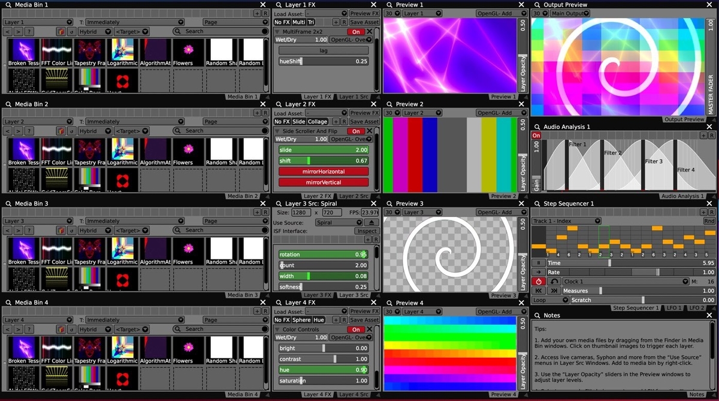Image resolution: width=719 pixels, height=401 pixels.
Task: Open the Loop mode dropdown
Action: [x=549, y=300]
